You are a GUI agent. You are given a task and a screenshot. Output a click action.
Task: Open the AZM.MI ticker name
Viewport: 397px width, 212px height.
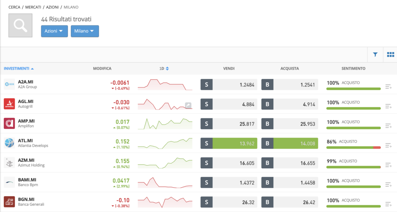26,160
